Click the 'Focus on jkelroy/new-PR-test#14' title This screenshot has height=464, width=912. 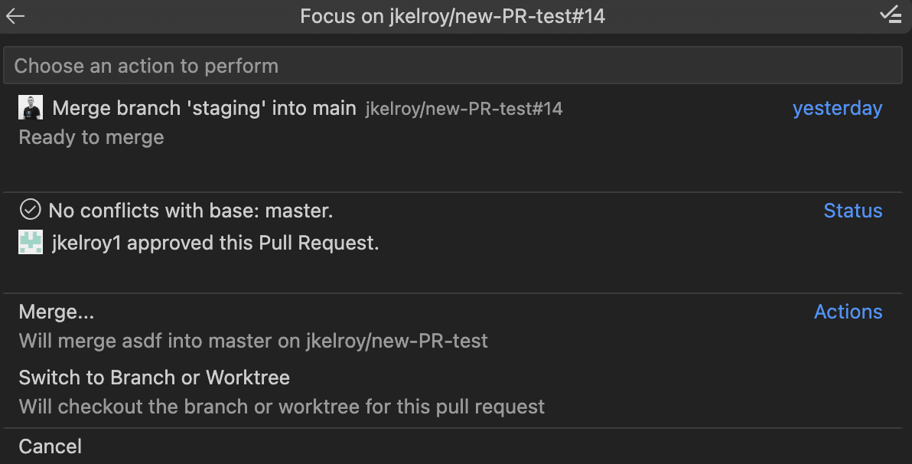pyautogui.click(x=452, y=16)
